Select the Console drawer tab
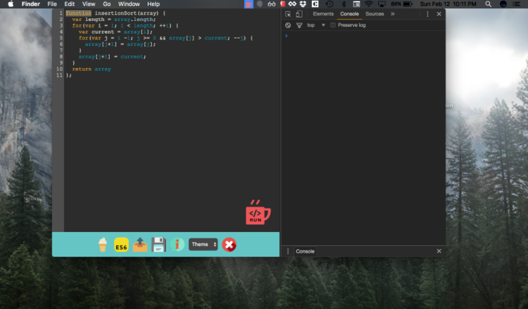Screen dimensions: 528x309 click(x=305, y=251)
